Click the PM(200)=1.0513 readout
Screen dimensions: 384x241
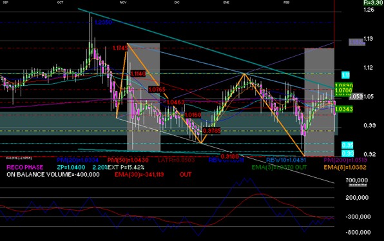tap(345, 160)
